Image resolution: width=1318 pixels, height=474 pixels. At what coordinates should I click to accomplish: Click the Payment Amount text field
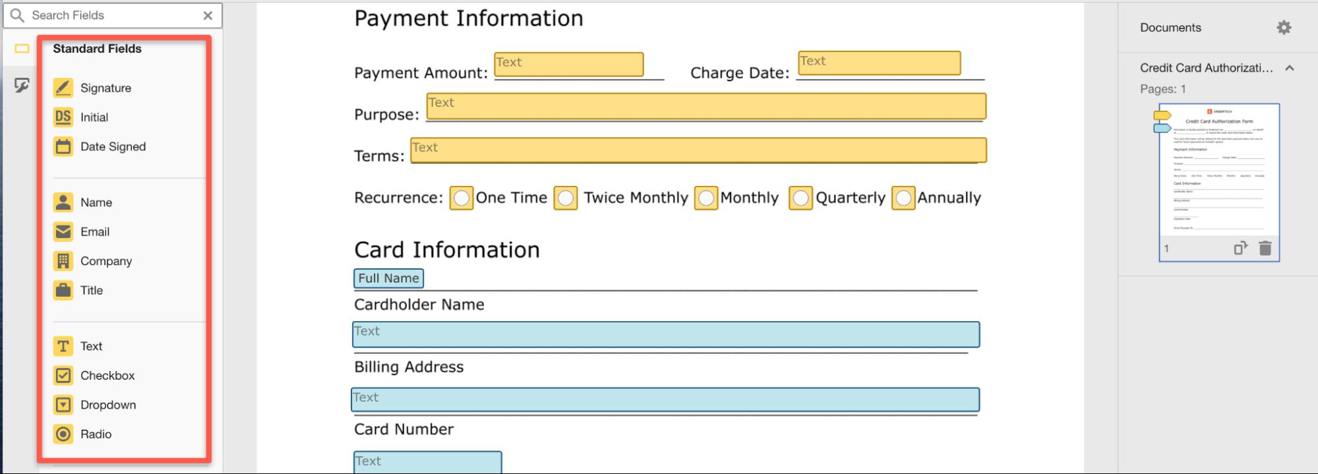[568, 65]
